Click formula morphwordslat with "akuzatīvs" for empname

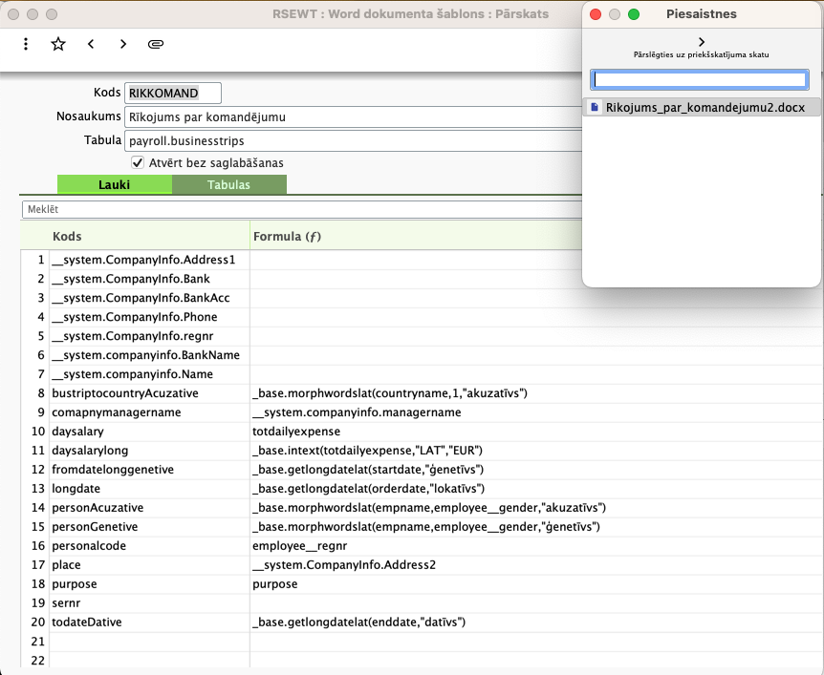point(429,508)
